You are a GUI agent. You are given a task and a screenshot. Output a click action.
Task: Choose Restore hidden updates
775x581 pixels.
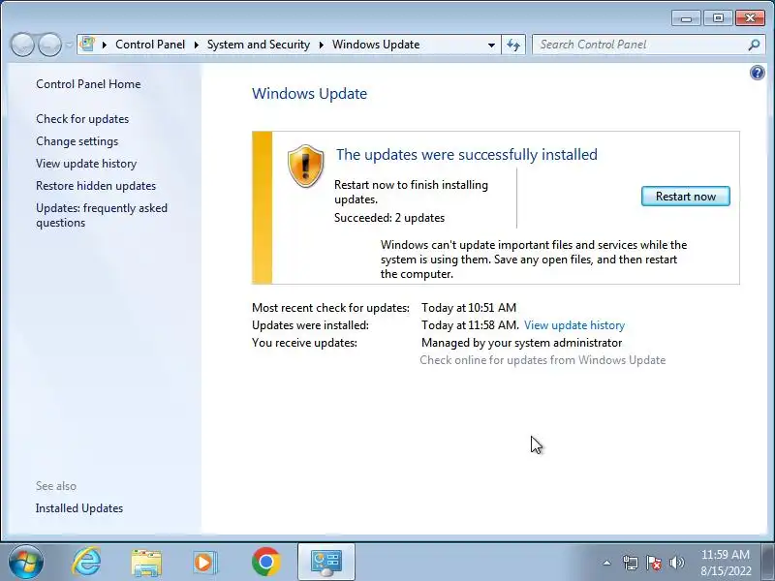pos(96,186)
